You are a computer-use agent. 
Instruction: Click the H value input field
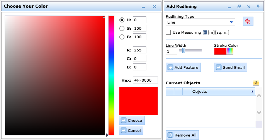coord(139,20)
